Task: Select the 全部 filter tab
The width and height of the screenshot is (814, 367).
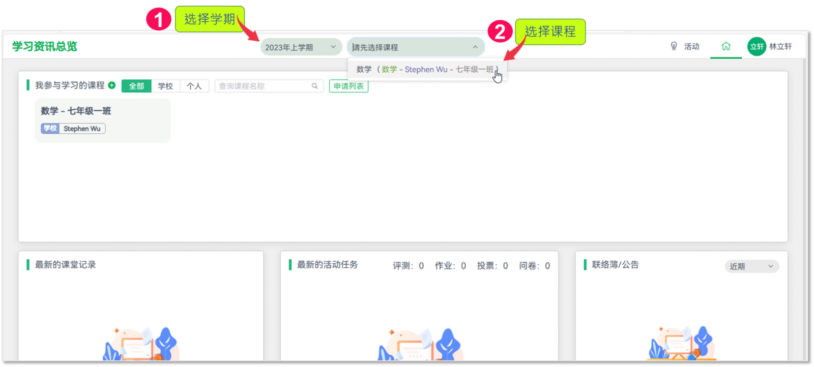Action: tap(136, 86)
